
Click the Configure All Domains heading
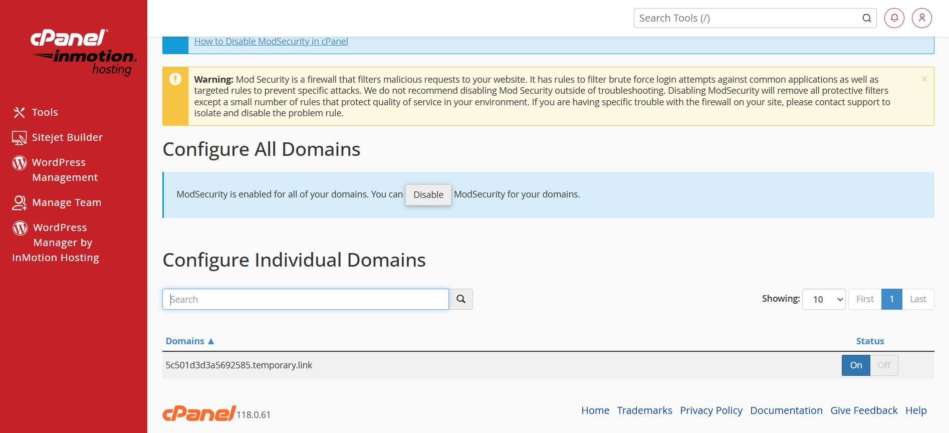262,149
